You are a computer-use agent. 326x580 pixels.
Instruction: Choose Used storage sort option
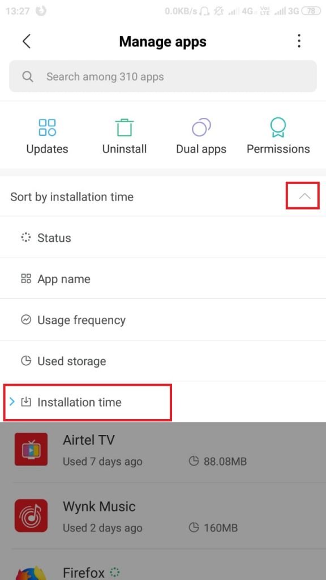point(163,361)
